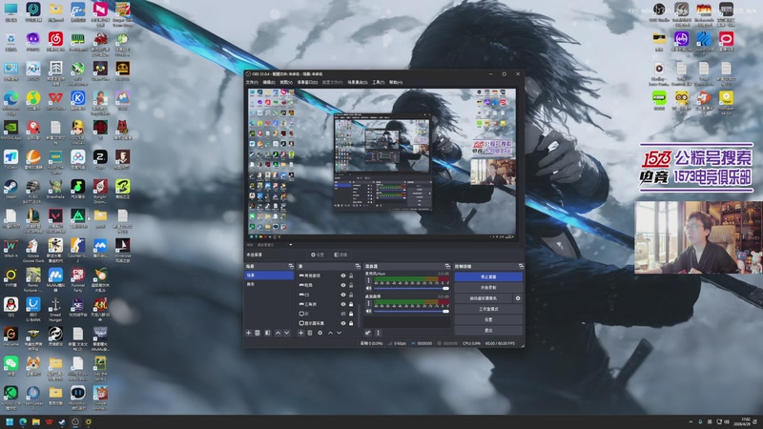This screenshot has height=429, width=763.
Task: Toggle lock on CS source
Action: (351, 295)
